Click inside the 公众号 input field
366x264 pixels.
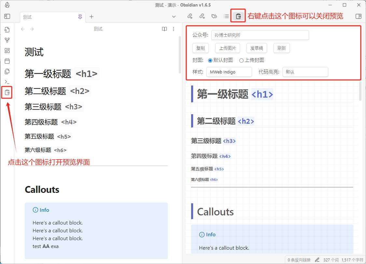click(260, 35)
